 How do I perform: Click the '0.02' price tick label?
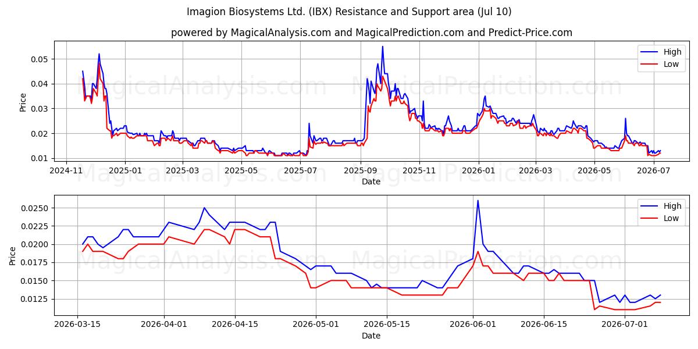tap(40, 134)
